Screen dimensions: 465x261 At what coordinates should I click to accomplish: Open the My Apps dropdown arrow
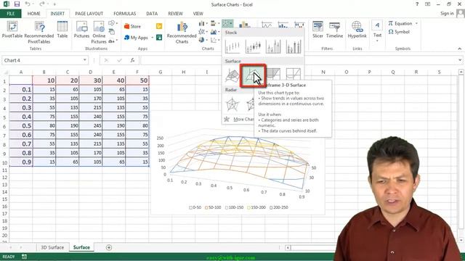[152, 38]
